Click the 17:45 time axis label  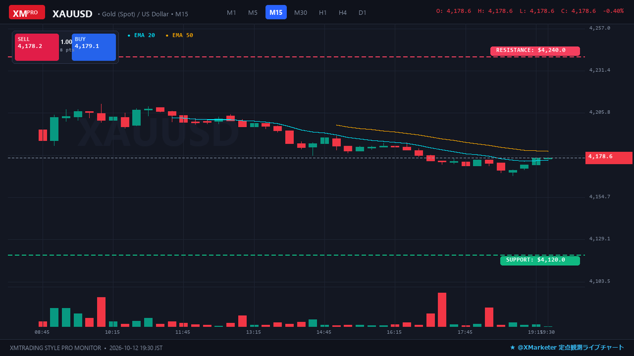(x=465, y=332)
